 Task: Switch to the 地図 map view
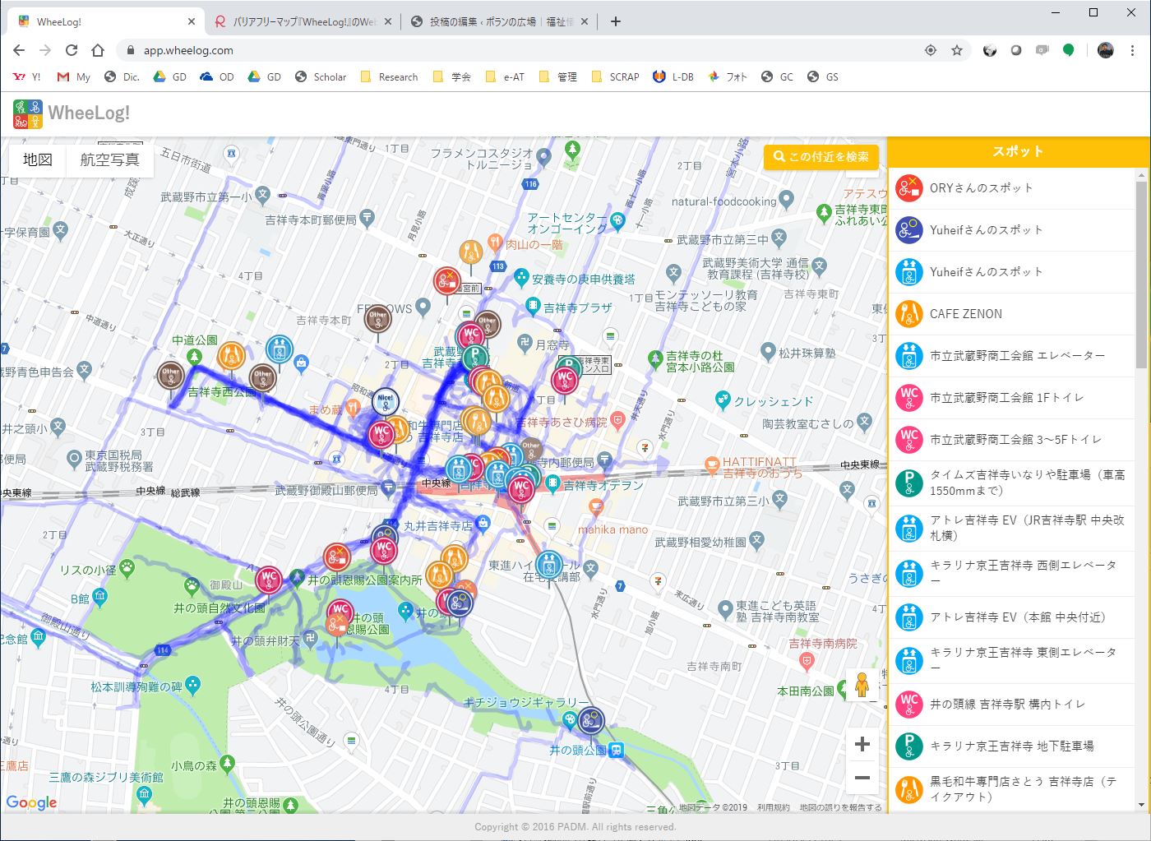(x=36, y=159)
